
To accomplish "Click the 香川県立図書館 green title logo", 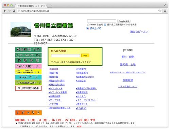I will tap(53, 25).
